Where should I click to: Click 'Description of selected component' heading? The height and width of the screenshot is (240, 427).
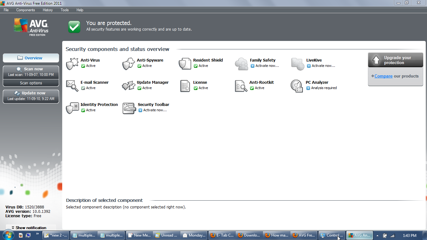tap(104, 200)
